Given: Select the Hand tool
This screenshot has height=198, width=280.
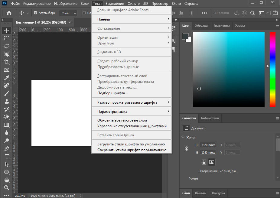Looking at the screenshot, I should [x=7, y=180].
